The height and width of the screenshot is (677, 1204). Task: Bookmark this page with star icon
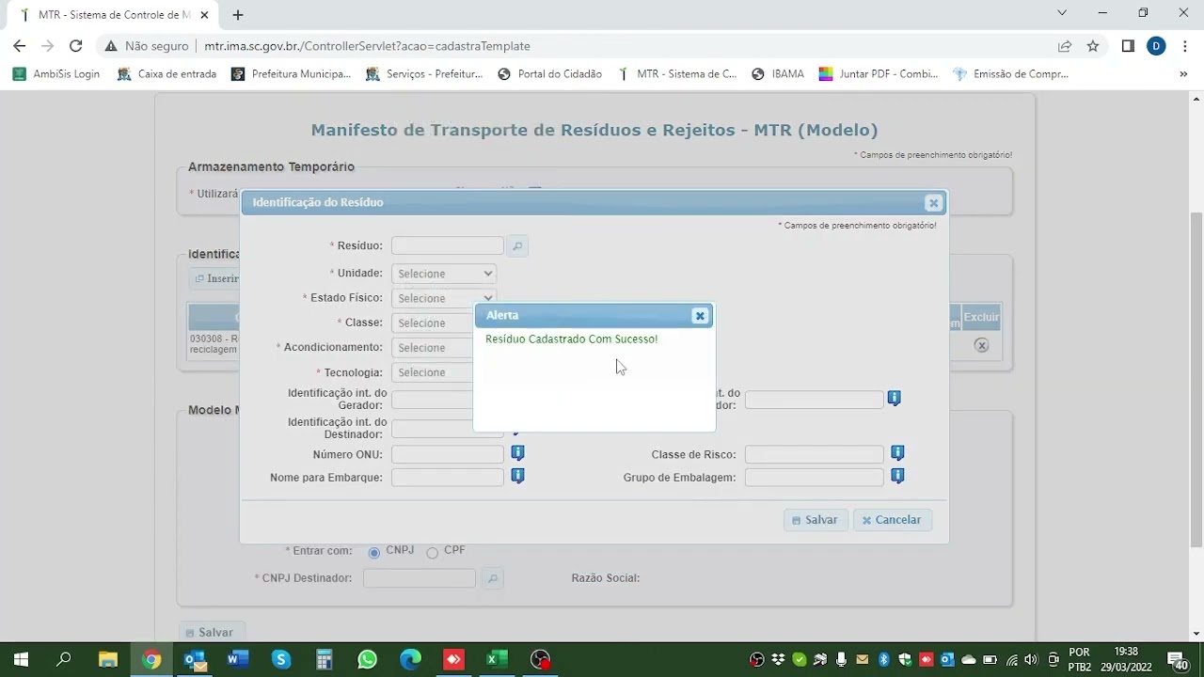tap(1093, 46)
